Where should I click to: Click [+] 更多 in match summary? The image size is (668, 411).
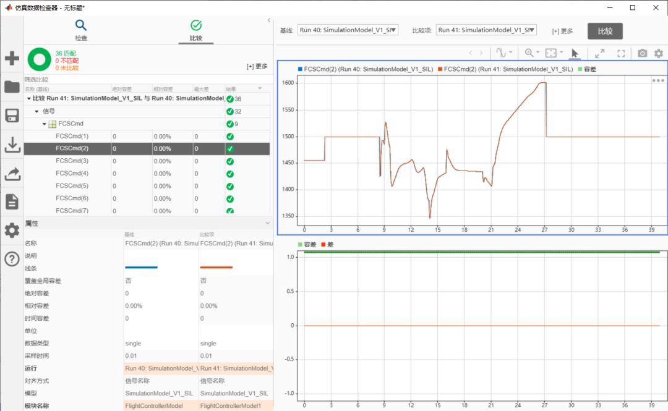[257, 66]
